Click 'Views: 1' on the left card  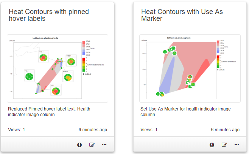(x=16, y=130)
